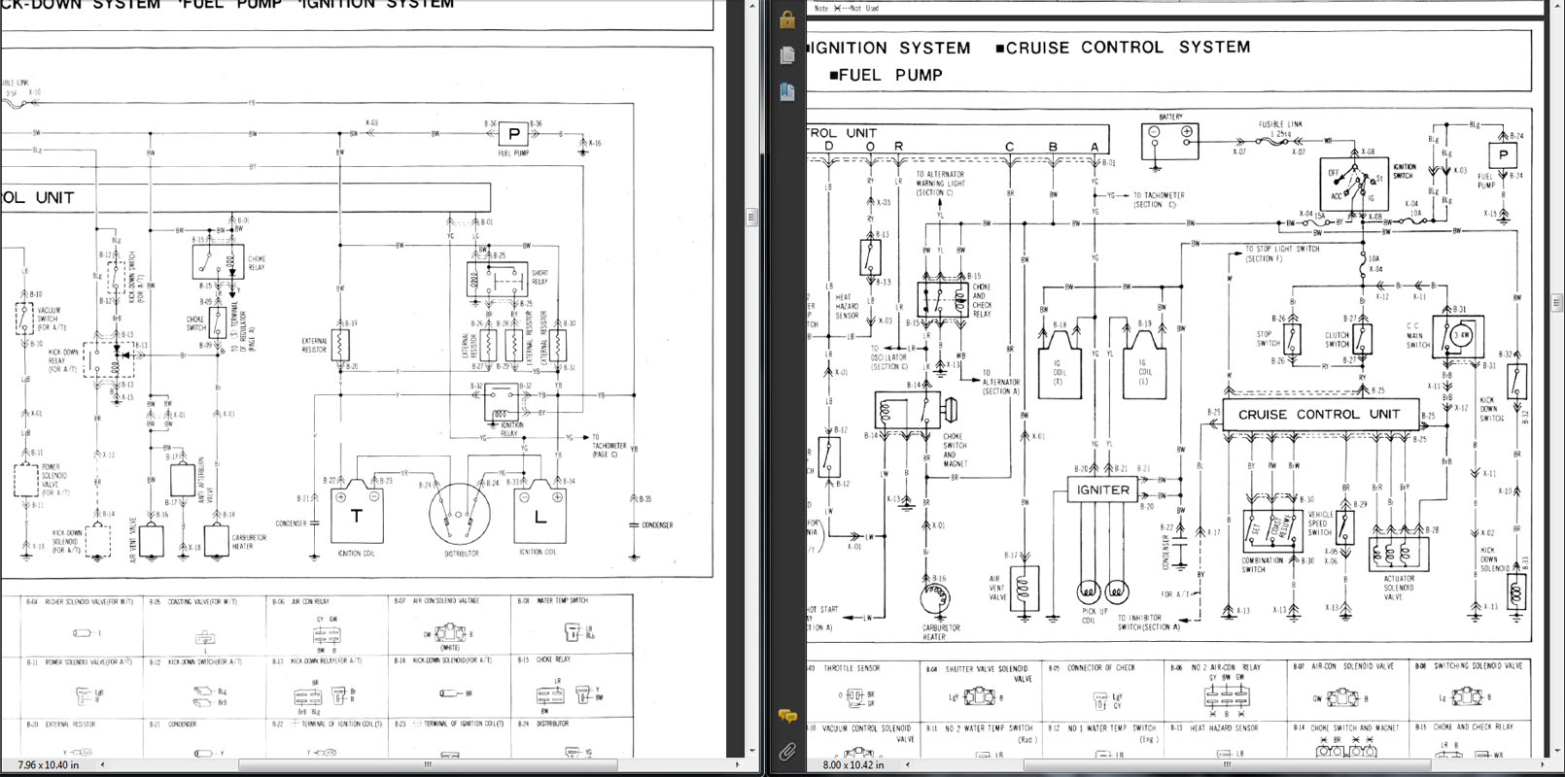This screenshot has width=1565, height=777.
Task: Click right document's vertical scrollbar thumb
Action: [x=1556, y=303]
